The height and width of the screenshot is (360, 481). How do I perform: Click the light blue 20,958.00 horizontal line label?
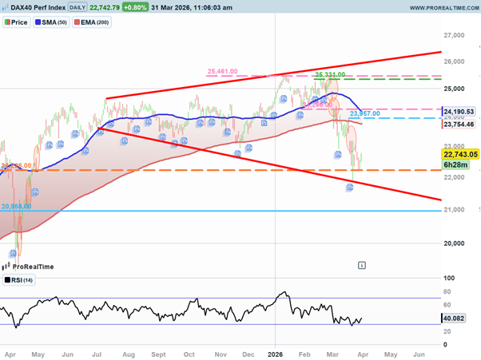pos(16,207)
